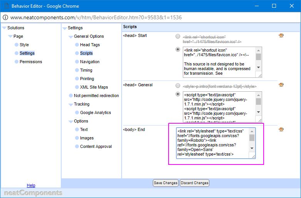Open Style under Page
The image size is (301, 198).
24,45
